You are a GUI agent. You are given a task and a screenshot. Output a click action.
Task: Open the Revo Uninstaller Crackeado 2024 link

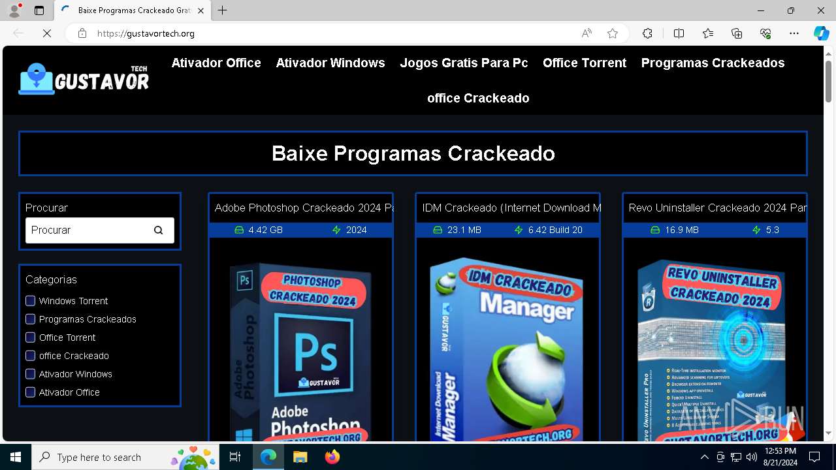pos(717,208)
